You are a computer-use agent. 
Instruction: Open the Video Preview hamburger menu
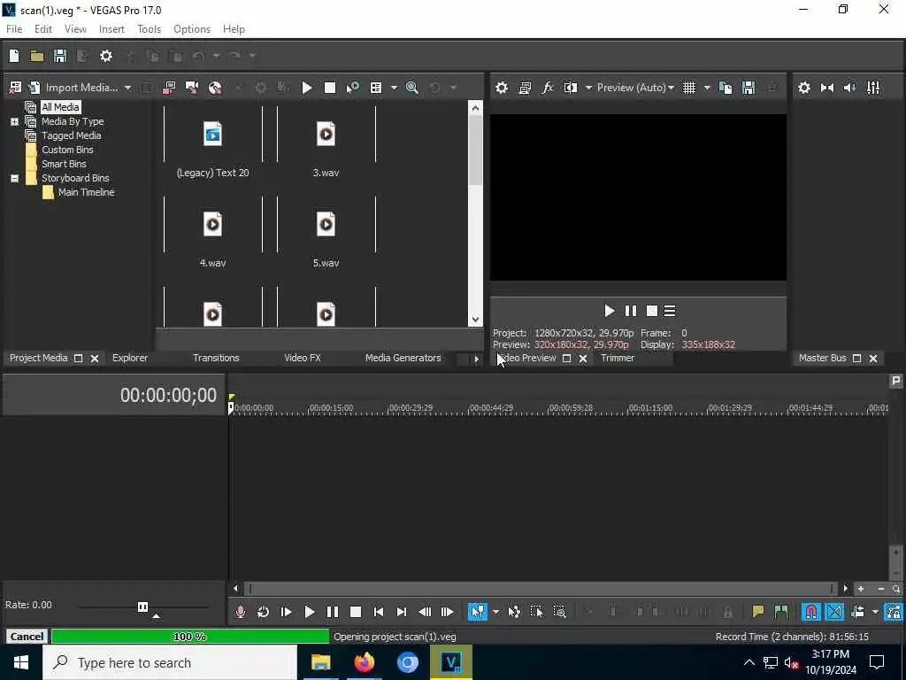pyautogui.click(x=670, y=311)
